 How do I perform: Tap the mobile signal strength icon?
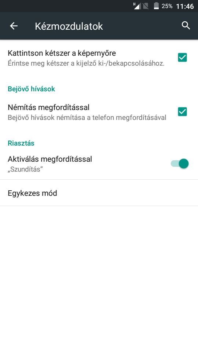coord(137,6)
